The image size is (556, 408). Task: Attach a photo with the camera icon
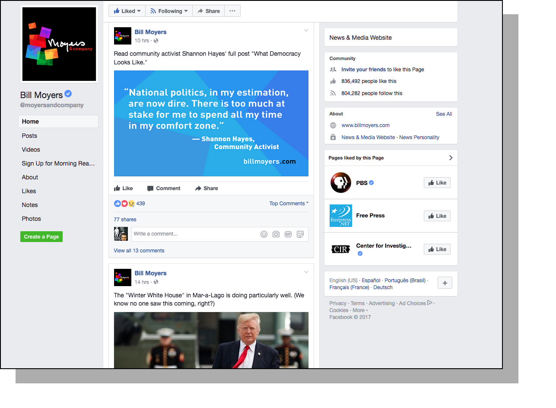click(276, 234)
